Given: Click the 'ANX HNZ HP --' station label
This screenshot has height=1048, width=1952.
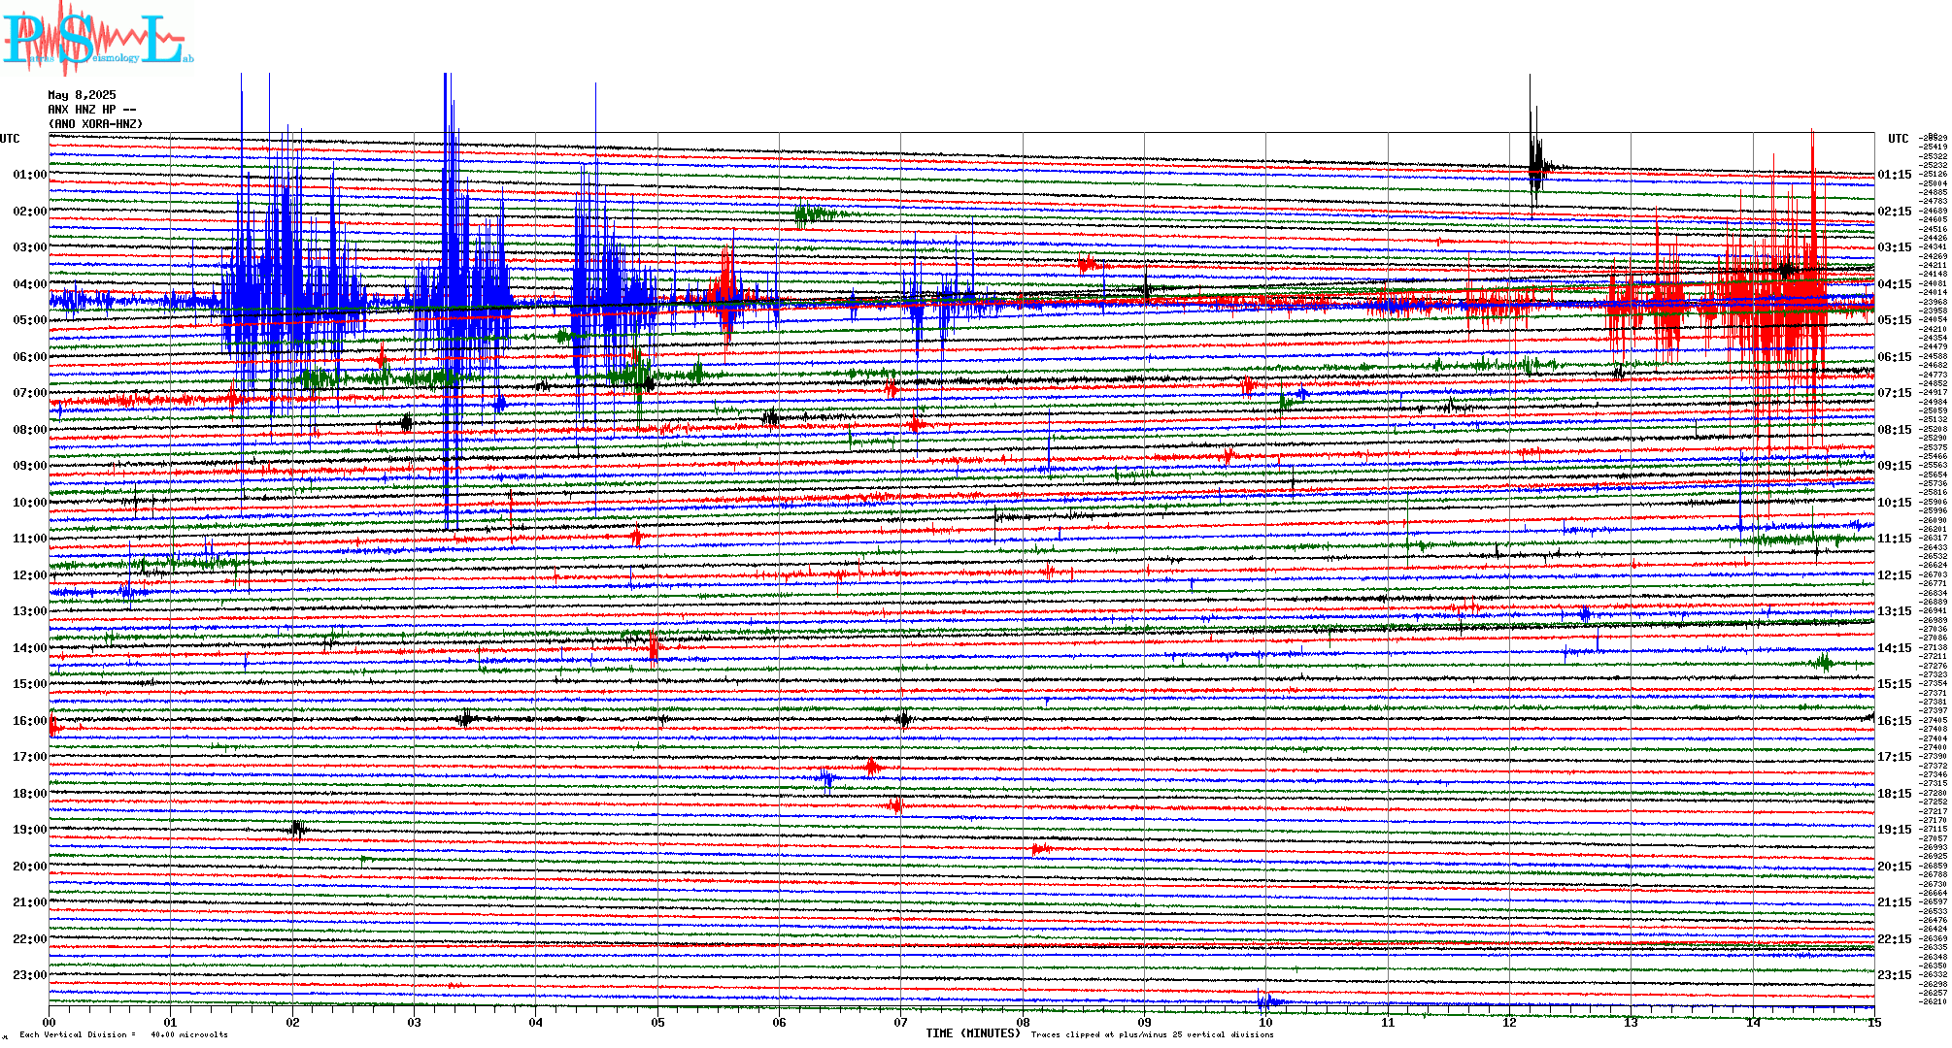Looking at the screenshot, I should click(x=92, y=110).
